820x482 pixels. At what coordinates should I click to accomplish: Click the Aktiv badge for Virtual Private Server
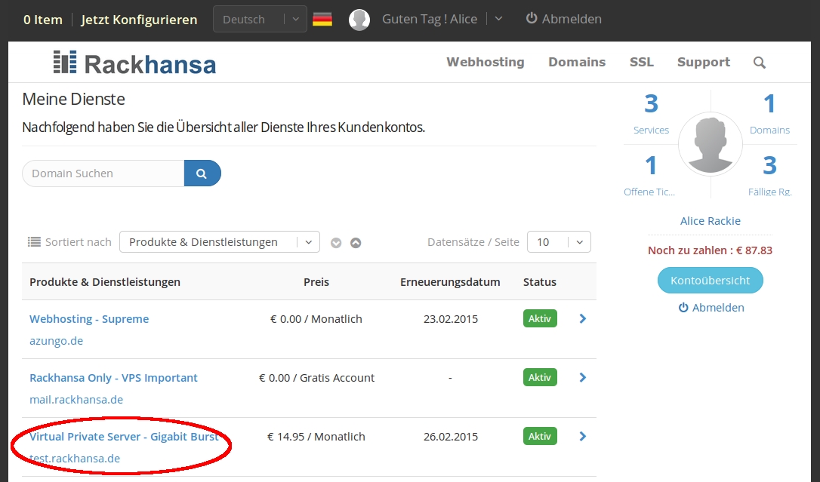click(x=540, y=437)
